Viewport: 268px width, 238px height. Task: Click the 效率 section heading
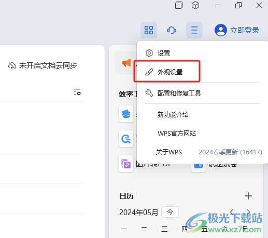click(128, 94)
